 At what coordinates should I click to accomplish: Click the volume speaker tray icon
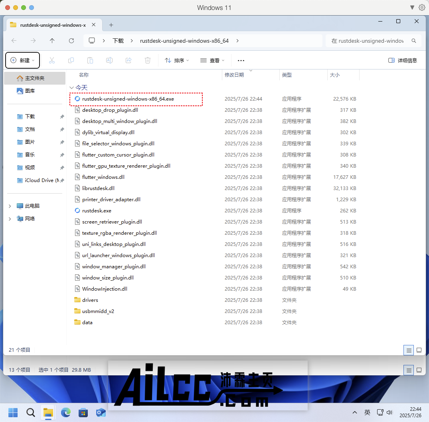tap(389, 412)
